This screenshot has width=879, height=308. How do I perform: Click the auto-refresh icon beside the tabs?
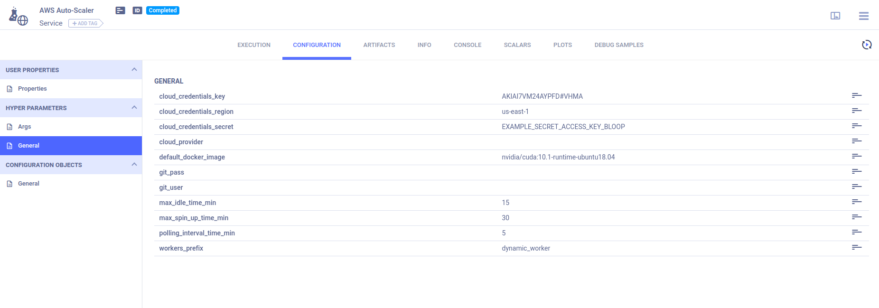point(866,45)
